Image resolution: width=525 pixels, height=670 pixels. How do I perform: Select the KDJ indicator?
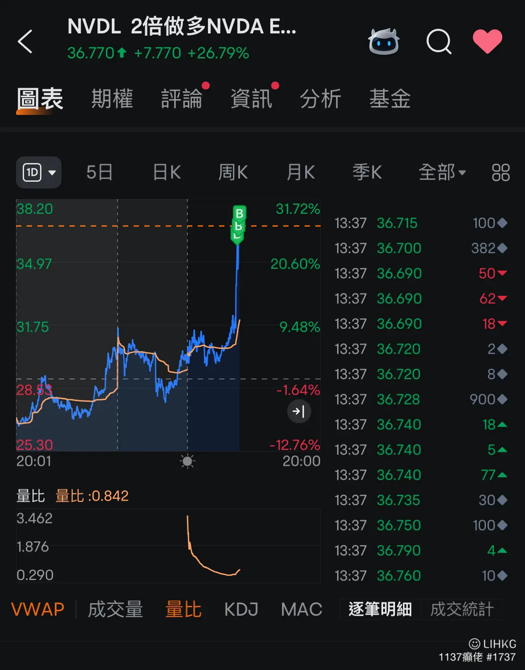click(x=241, y=609)
